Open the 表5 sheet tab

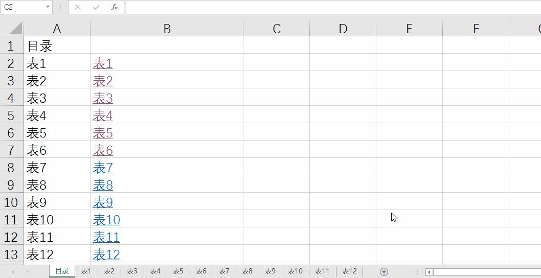click(x=178, y=271)
